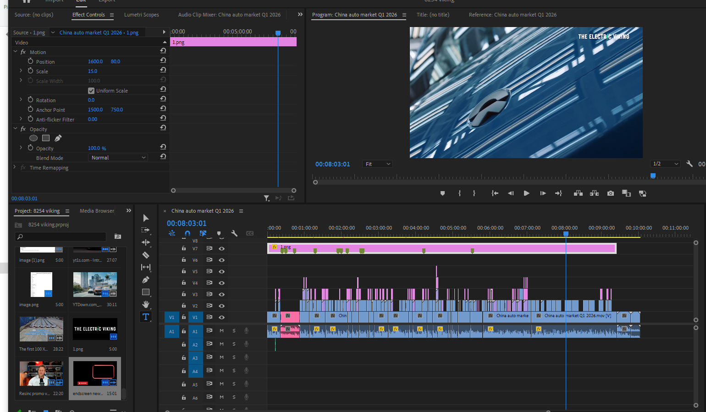Expand the Time Remapping section
This screenshot has width=706, height=412.
14,167
